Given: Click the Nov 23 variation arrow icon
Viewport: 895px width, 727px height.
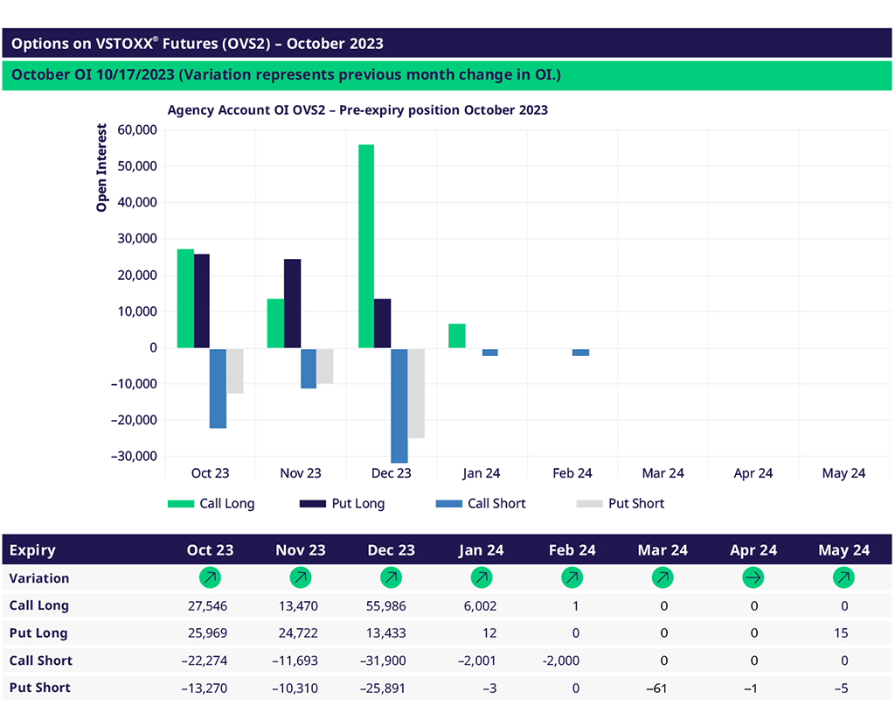Looking at the screenshot, I should (x=300, y=577).
